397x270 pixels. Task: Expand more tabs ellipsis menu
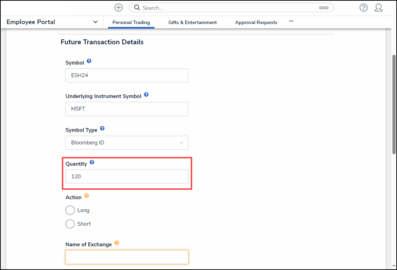point(291,21)
